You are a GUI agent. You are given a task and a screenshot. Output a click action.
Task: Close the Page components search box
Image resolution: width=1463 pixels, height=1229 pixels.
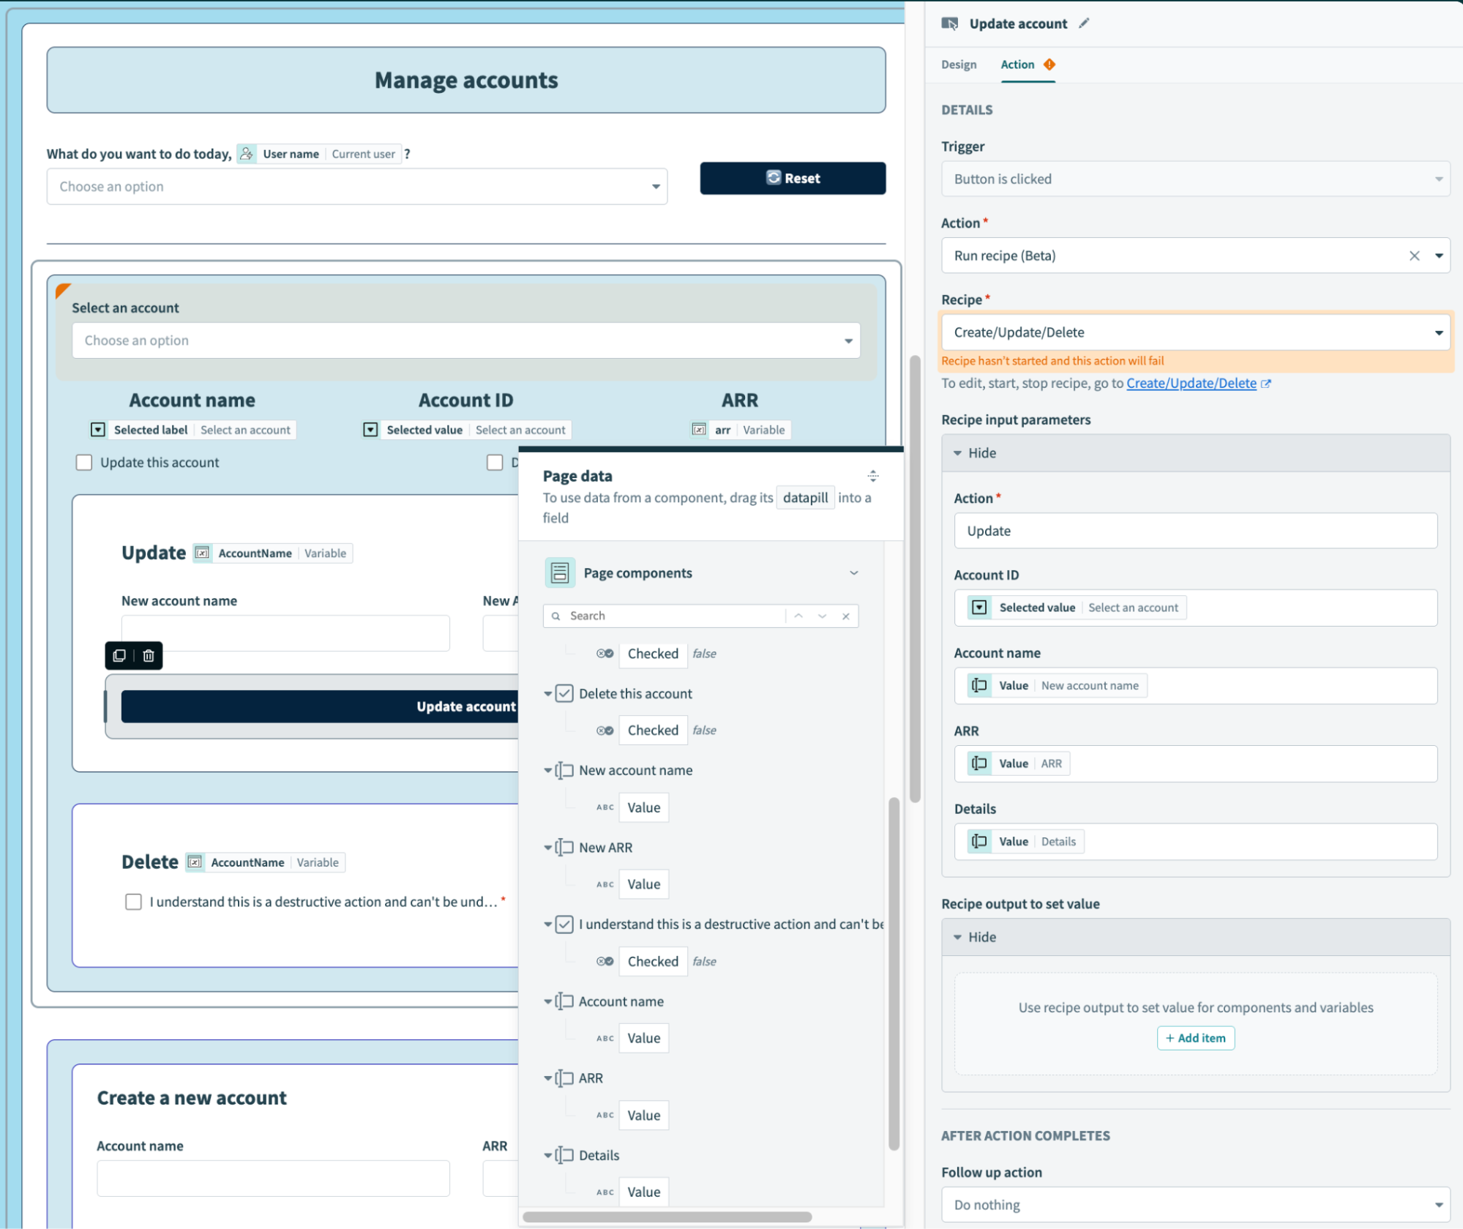(845, 616)
